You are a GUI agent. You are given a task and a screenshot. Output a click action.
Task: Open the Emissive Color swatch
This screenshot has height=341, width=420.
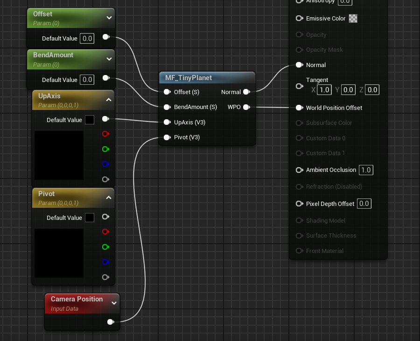pyautogui.click(x=353, y=19)
